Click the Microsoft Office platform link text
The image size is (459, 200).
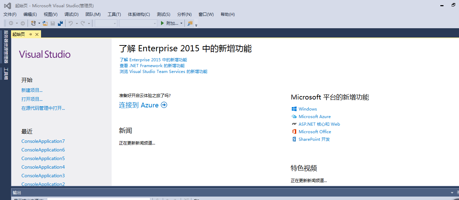(315, 131)
